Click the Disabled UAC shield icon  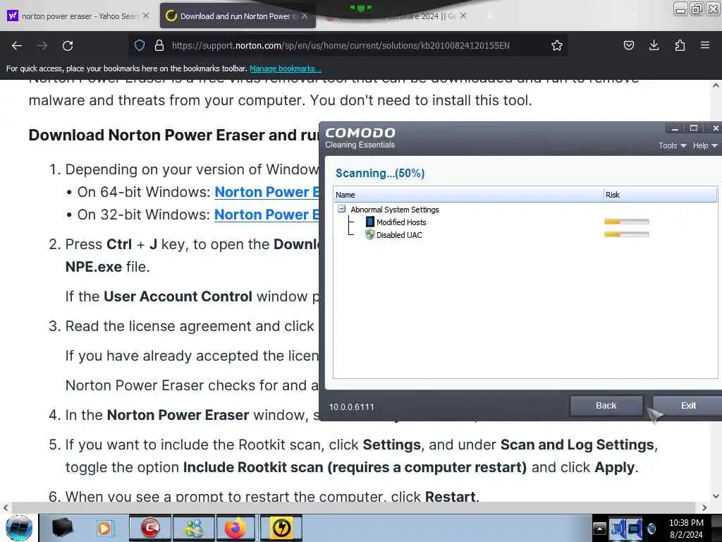click(369, 234)
